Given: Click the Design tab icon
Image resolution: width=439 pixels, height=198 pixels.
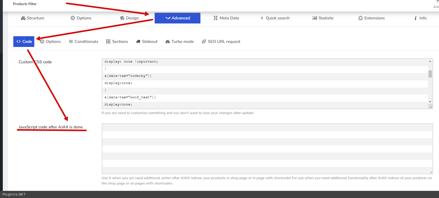Looking at the screenshot, I should 122,18.
